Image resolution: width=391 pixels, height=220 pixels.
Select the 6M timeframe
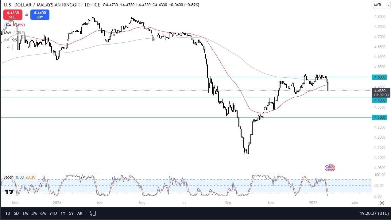coord(43,213)
